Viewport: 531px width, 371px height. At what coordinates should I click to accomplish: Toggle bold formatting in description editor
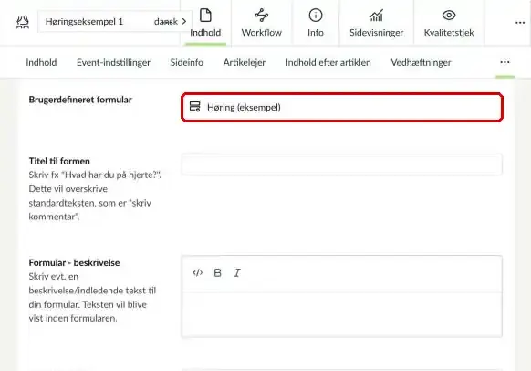point(218,272)
